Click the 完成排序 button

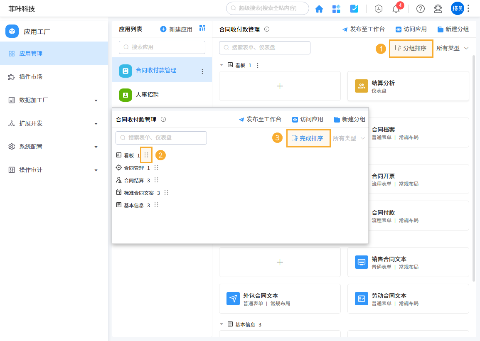[x=308, y=137]
